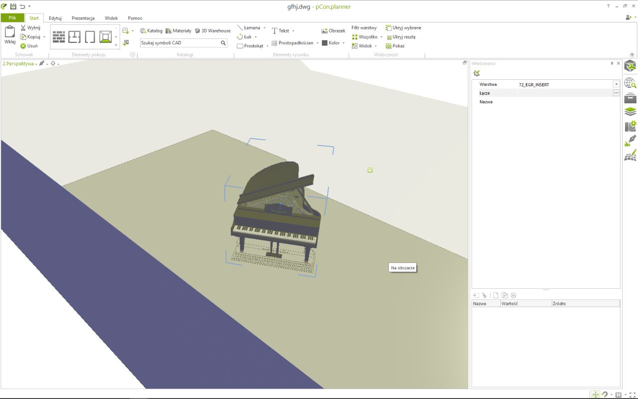This screenshot has width=638, height=399.
Task: Expand the Warstwa layer dropdown
Action: [616, 84]
